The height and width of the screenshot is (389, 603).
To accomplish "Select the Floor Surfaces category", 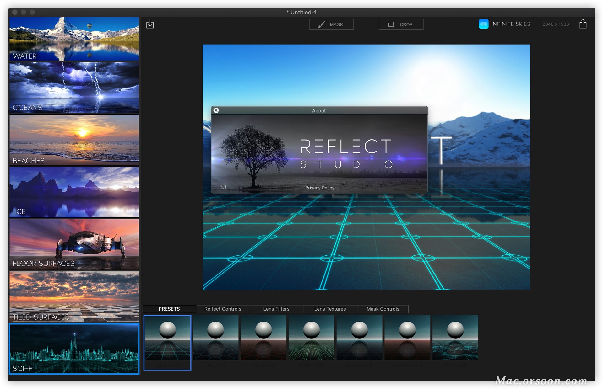I will pos(74,244).
